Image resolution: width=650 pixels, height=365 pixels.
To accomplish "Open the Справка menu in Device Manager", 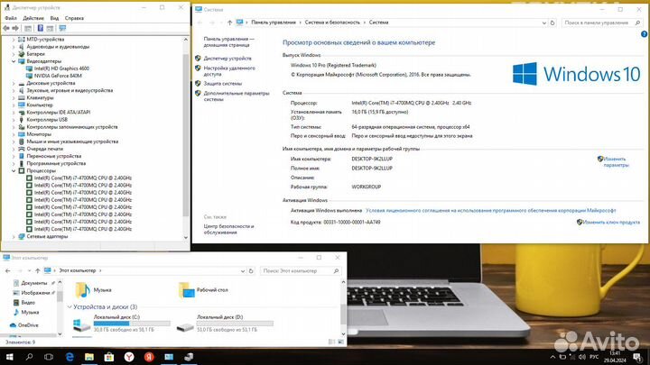I will coord(74,18).
